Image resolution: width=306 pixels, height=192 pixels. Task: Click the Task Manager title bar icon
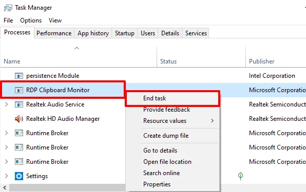pyautogui.click(x=8, y=8)
